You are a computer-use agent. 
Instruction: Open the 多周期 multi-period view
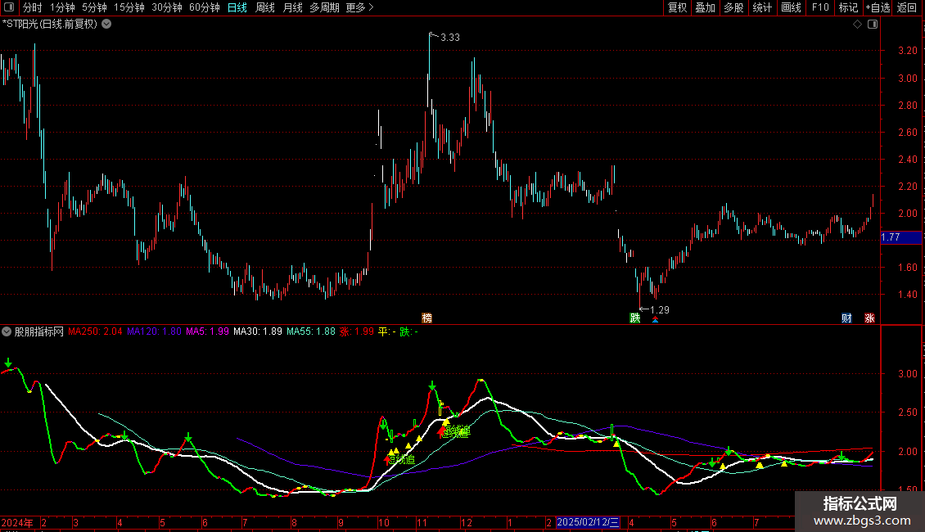[x=324, y=7]
